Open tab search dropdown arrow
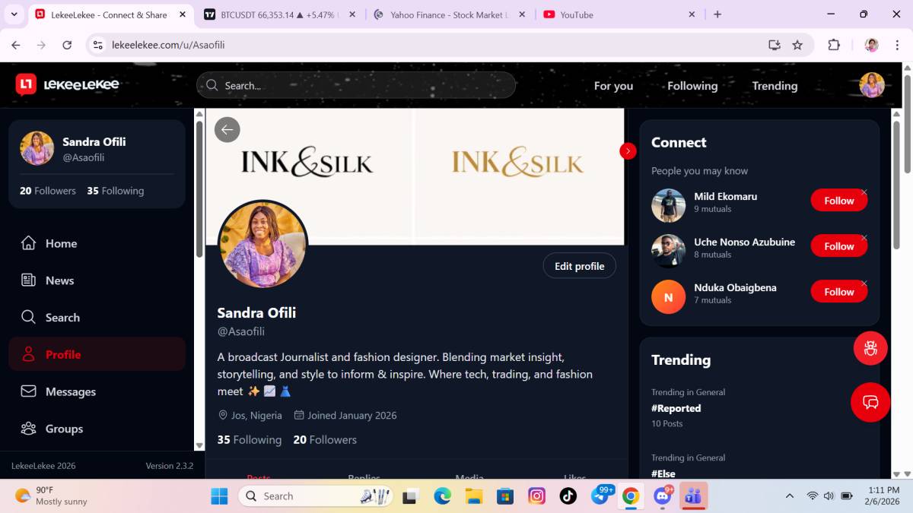Image resolution: width=913 pixels, height=513 pixels. click(14, 14)
